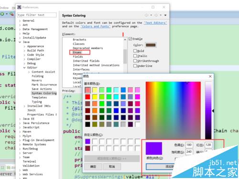Image resolution: width=239 pixels, height=179 pixels.
Task: Select Fields in the Element list
Action: point(78,57)
